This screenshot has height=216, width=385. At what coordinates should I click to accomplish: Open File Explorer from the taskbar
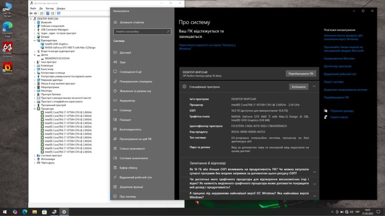coord(34,212)
